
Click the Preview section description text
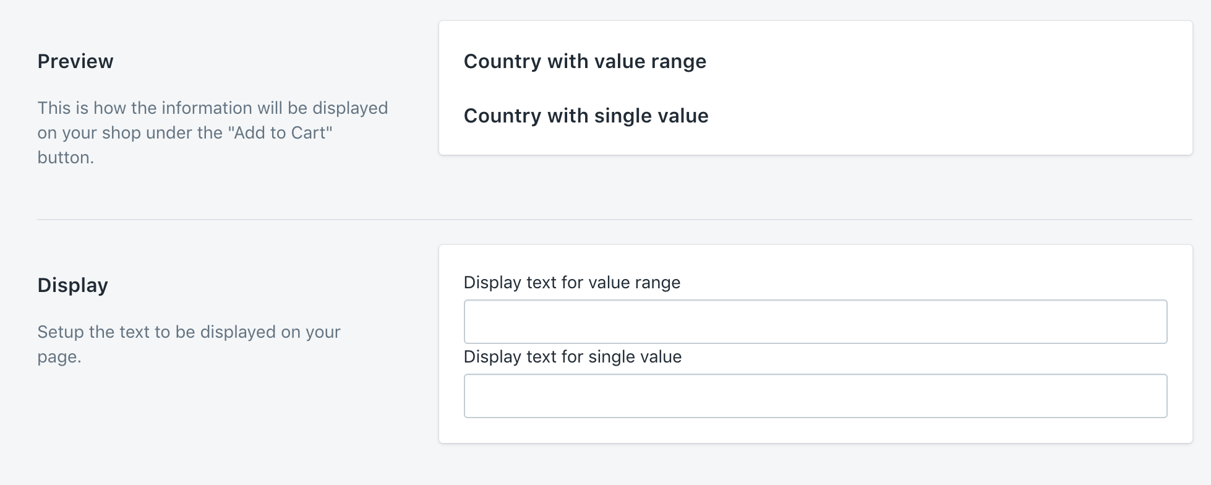(213, 132)
